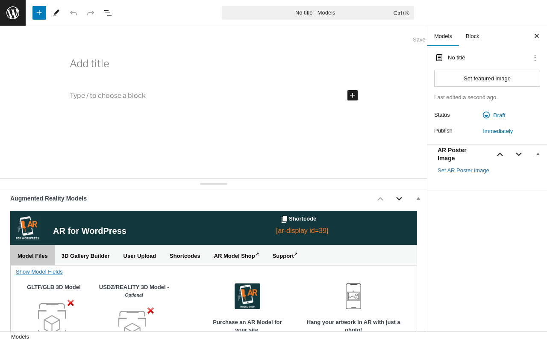Move AR Poster Image panel up
Image resolution: width=547 pixels, height=342 pixels.
point(500,154)
